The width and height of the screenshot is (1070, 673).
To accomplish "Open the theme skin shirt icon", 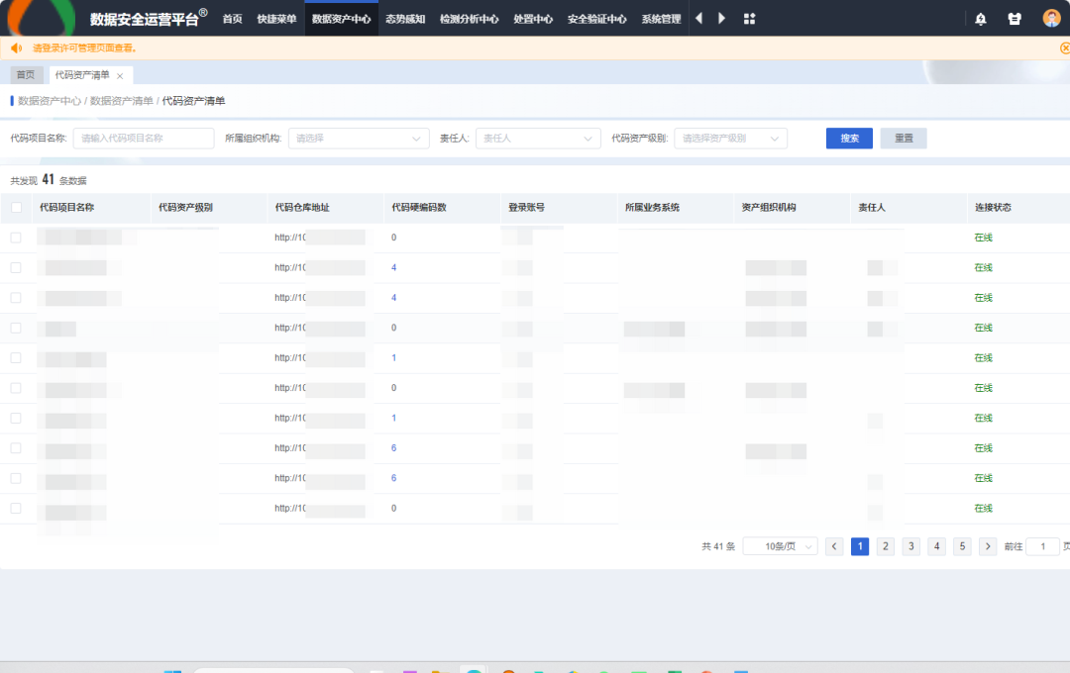I will click(x=1015, y=19).
